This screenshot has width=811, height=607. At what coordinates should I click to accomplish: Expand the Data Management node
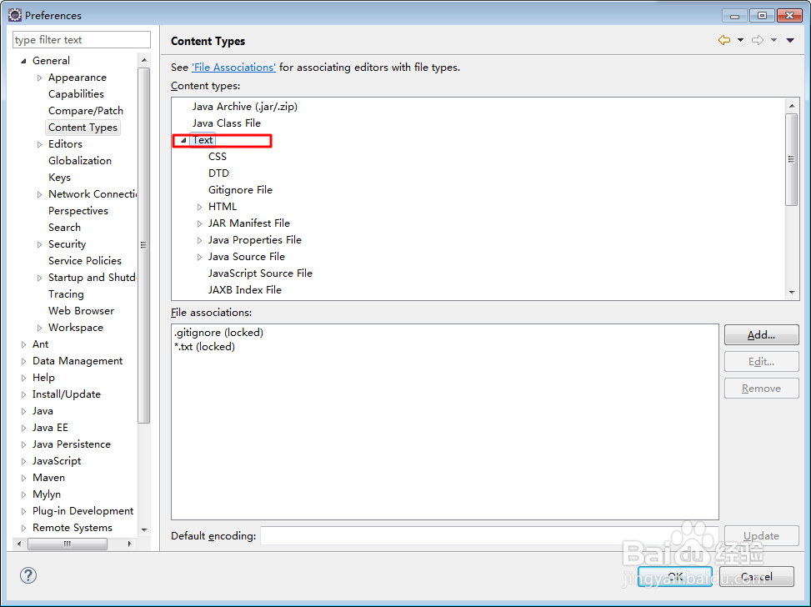[23, 361]
